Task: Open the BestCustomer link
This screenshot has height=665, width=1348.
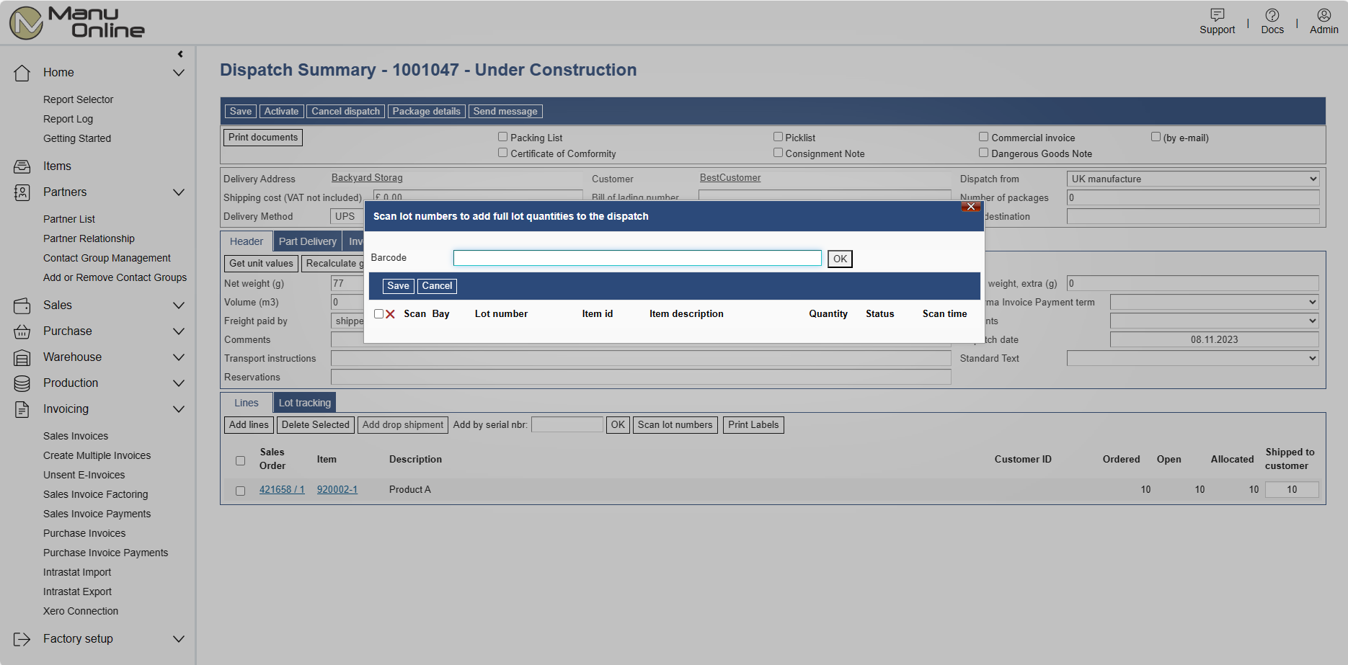Action: click(730, 178)
